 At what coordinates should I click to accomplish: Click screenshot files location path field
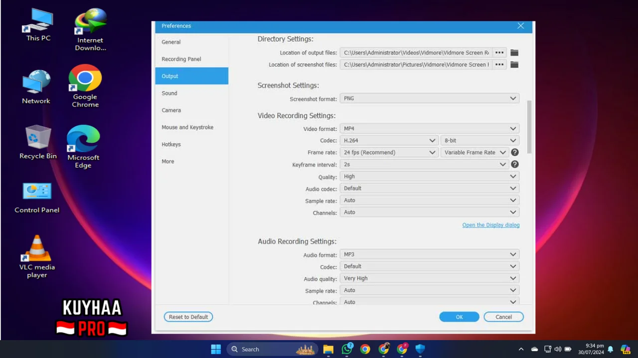[416, 65]
